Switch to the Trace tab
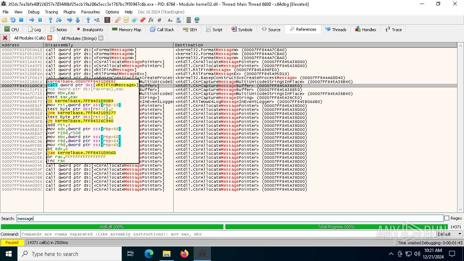 click(x=393, y=29)
